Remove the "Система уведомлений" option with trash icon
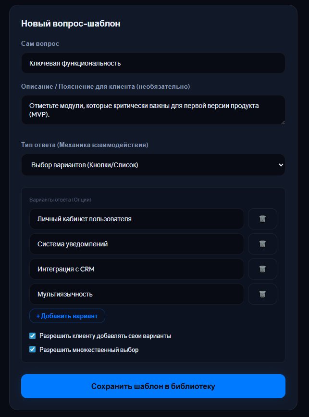The width and height of the screenshot is (309, 417). click(x=262, y=244)
